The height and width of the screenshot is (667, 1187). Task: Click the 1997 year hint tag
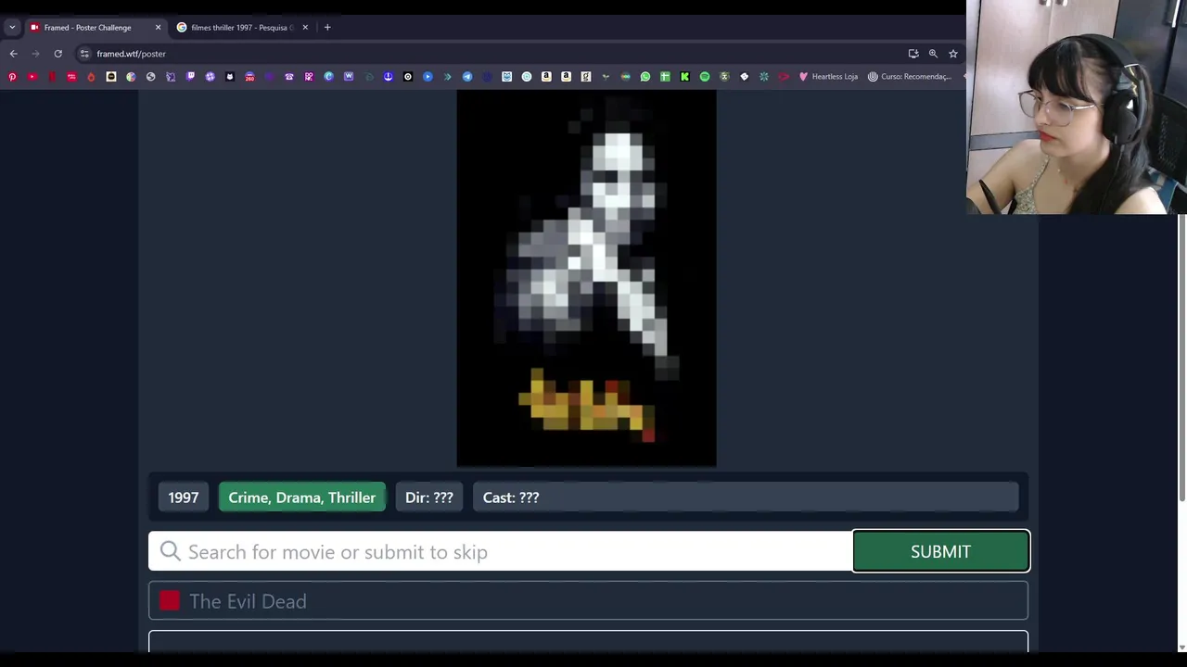(x=184, y=497)
